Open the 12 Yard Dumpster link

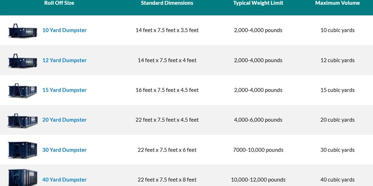(x=64, y=60)
